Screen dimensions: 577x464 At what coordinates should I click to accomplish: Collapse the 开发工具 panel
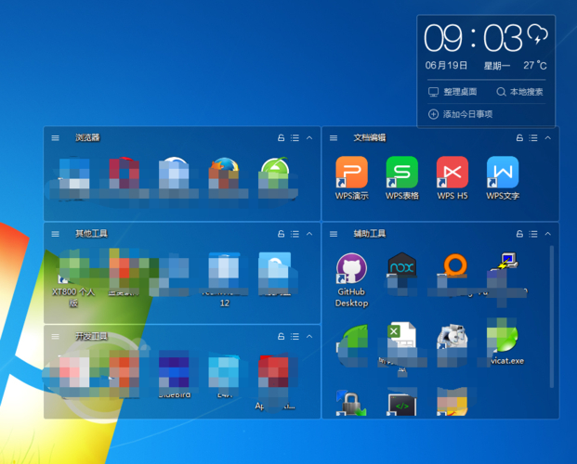click(309, 337)
